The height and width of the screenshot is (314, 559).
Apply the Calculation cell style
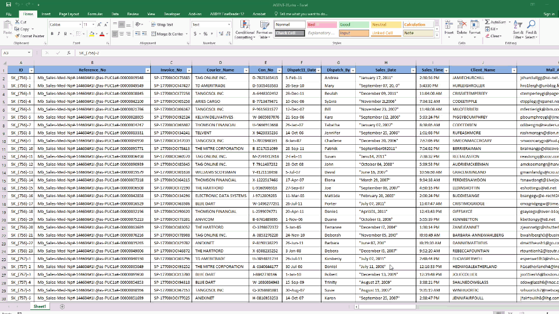coord(418,24)
